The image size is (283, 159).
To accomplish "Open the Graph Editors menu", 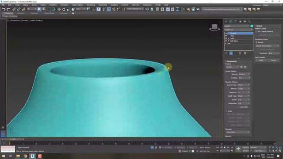I will 78,5.
